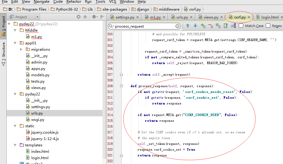Toggle the Regex checkbox
The width and height of the screenshot is (283, 164).
click(268, 26)
